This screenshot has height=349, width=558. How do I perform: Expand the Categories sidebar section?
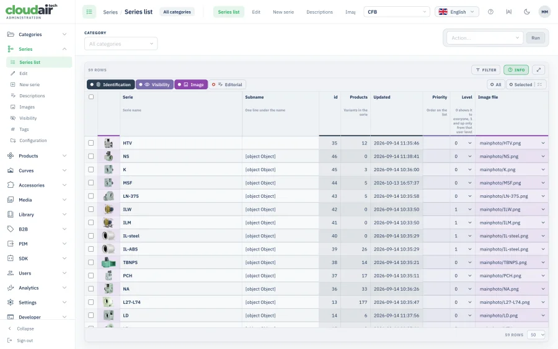tap(64, 34)
